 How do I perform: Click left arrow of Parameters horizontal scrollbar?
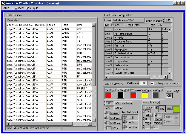[x=8, y=124]
